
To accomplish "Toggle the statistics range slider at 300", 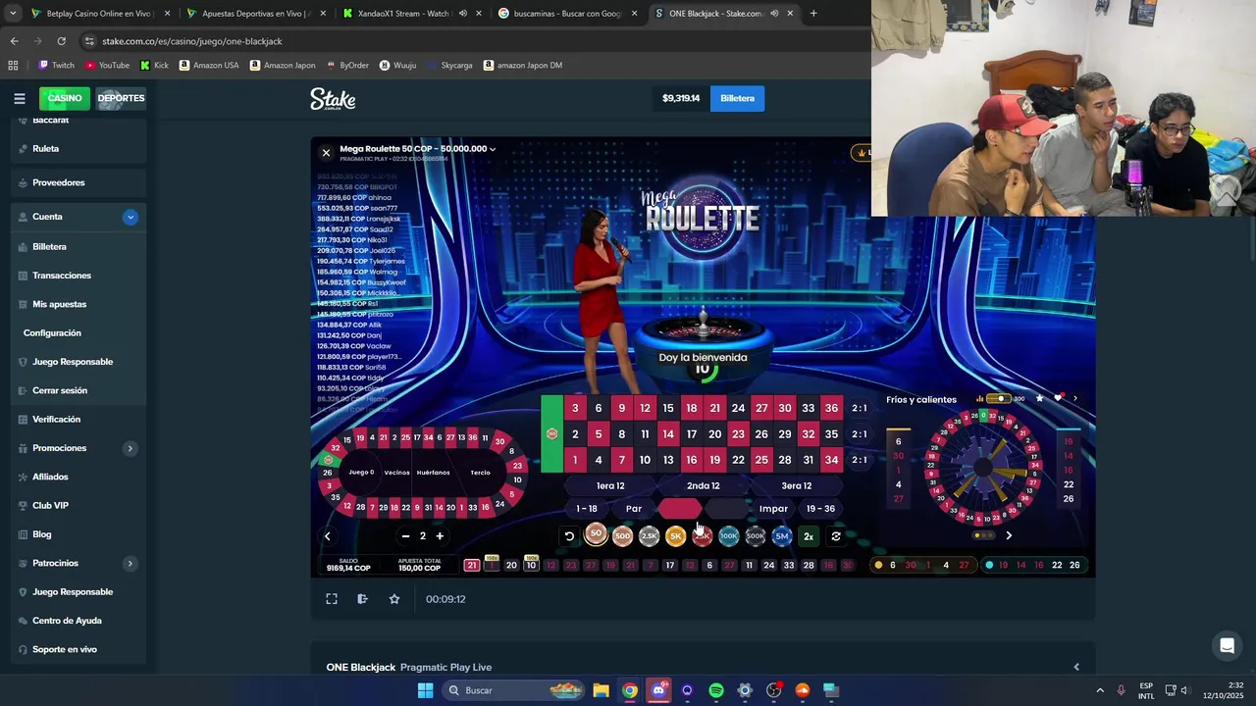I will click(998, 399).
